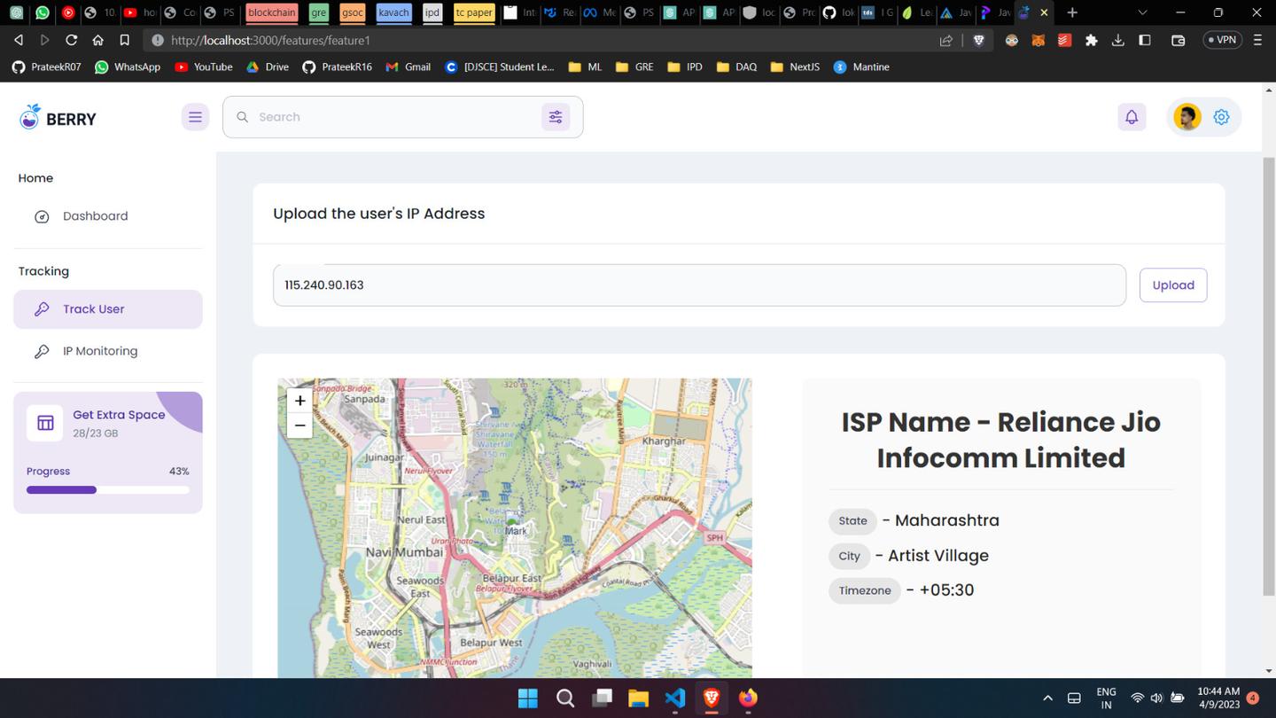
Task: Open the IPD bookmarks folder
Action: click(685, 66)
